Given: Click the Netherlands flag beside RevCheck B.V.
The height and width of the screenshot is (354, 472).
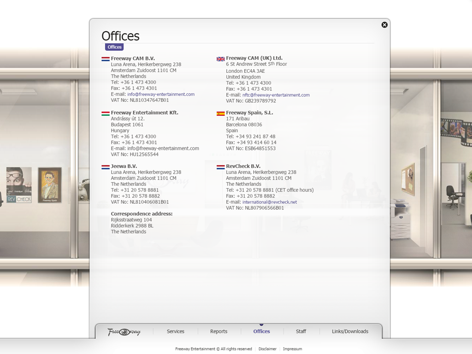Looking at the screenshot, I should click(x=221, y=167).
